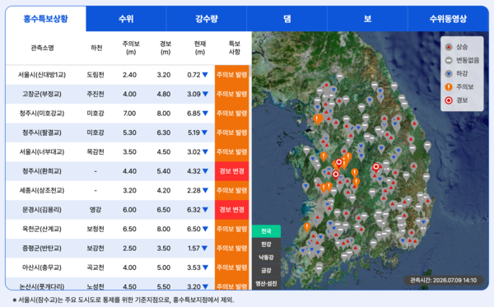Click 주의보 발령 status for 아산시(충무교)
The height and width of the screenshot is (307, 494).
[x=232, y=267]
